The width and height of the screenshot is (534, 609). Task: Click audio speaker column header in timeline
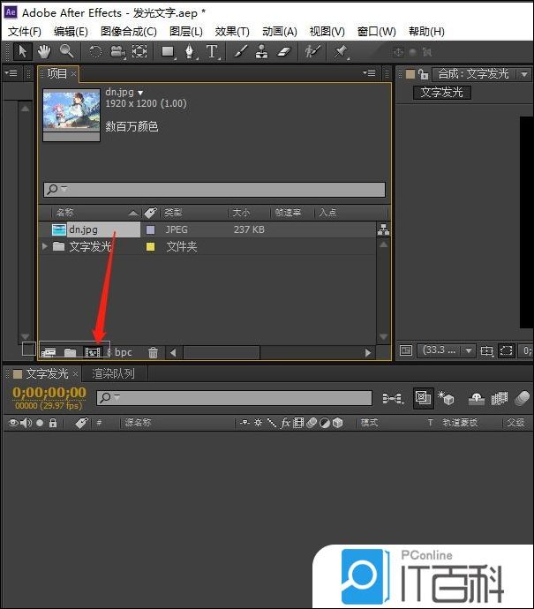26,423
